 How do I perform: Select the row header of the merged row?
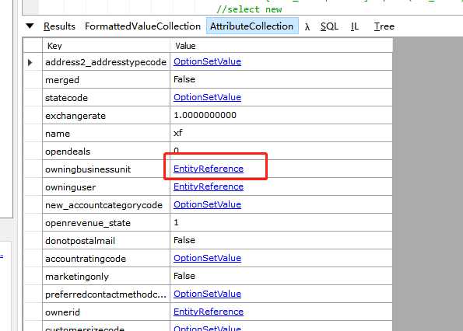pyautogui.click(x=33, y=79)
